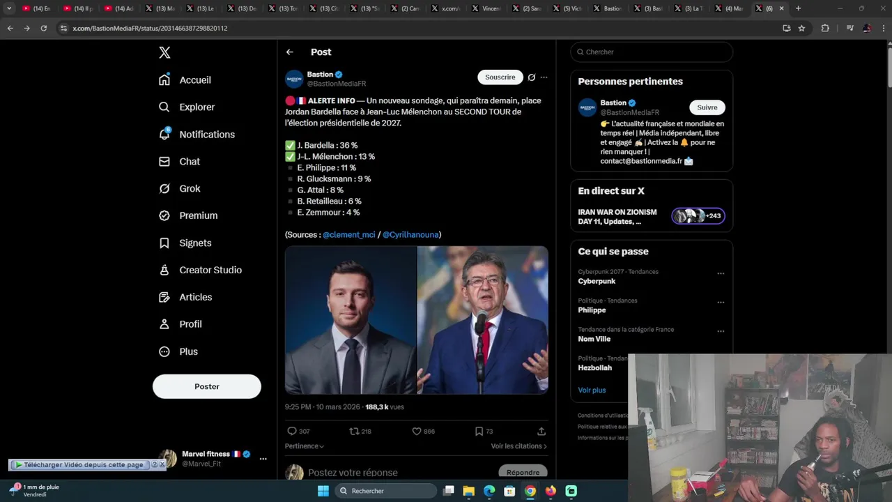Go to the Profil page
Image resolution: width=892 pixels, height=502 pixels.
point(180,324)
